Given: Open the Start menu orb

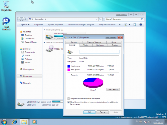Looking at the screenshot, I should coord(4,122).
